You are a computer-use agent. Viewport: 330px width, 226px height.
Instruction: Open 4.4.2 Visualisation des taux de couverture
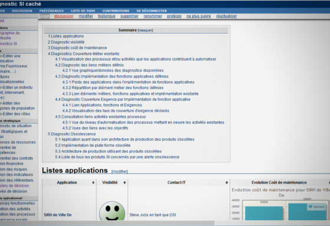[x=115, y=111]
